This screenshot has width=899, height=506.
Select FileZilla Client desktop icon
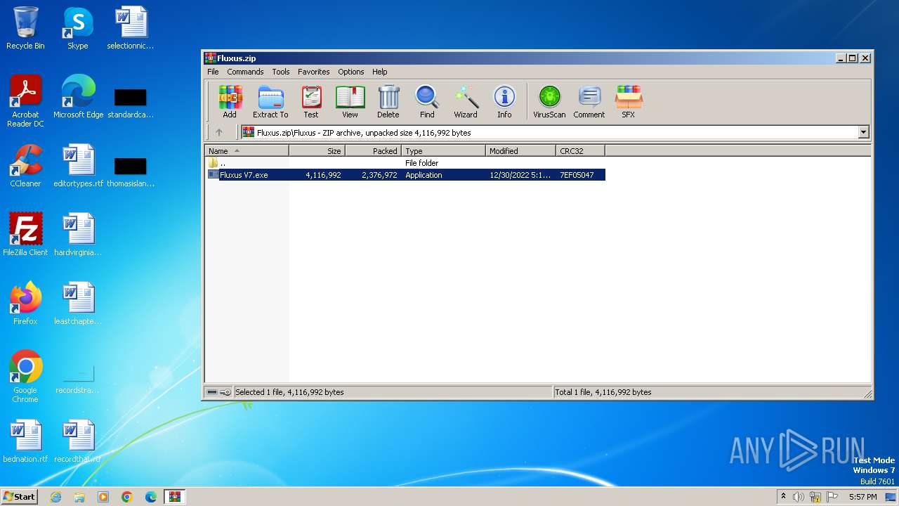[x=25, y=235]
